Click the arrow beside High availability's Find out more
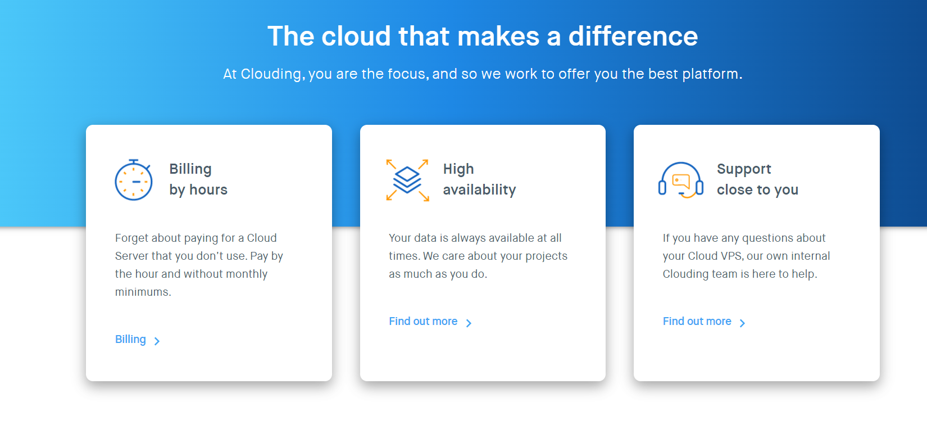 pyautogui.click(x=469, y=323)
